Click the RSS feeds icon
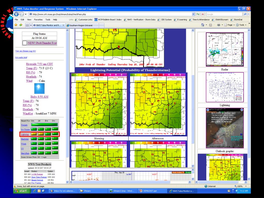 tap(210, 25)
